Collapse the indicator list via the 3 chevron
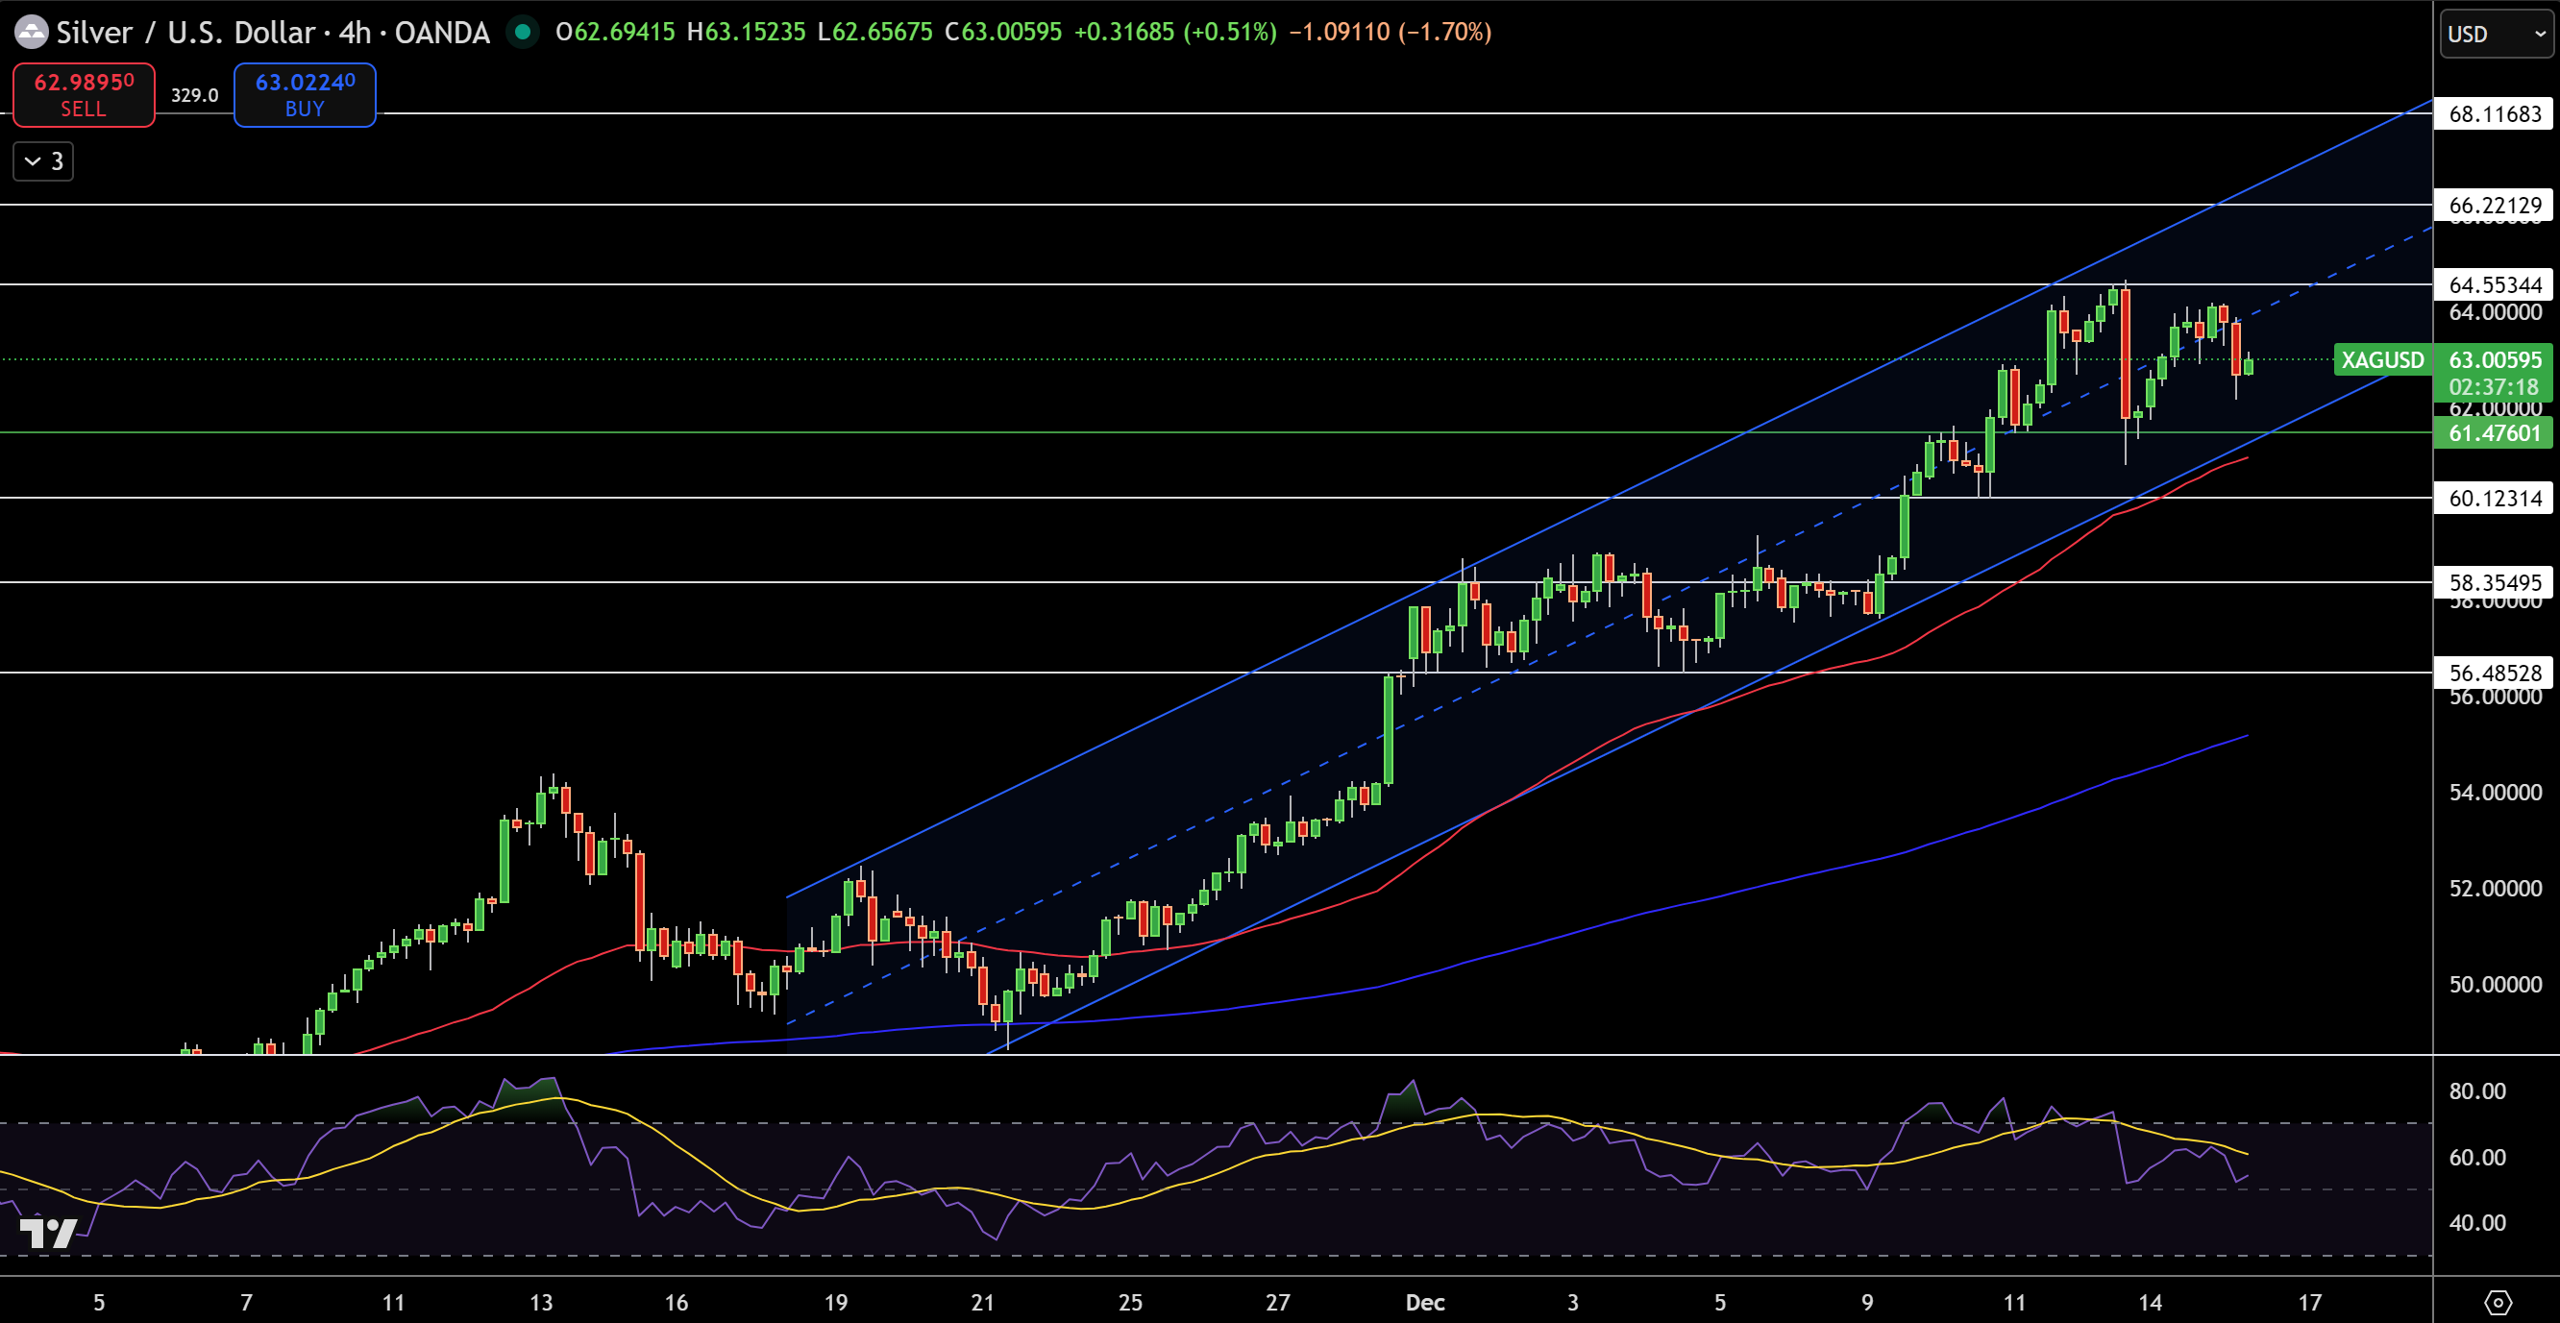 click(x=41, y=160)
